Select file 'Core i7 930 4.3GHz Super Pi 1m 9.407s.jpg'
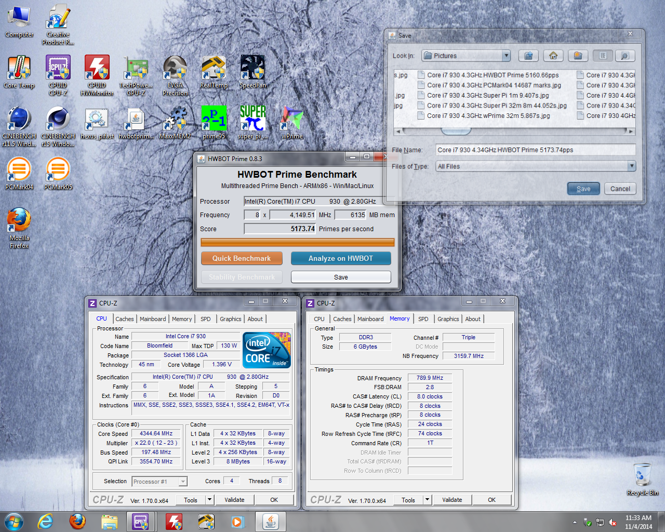 [x=483, y=96]
